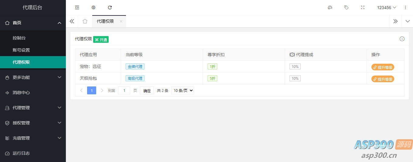Open the theme palette icon
This screenshot has width=413, height=162.
pyautogui.click(x=330, y=8)
